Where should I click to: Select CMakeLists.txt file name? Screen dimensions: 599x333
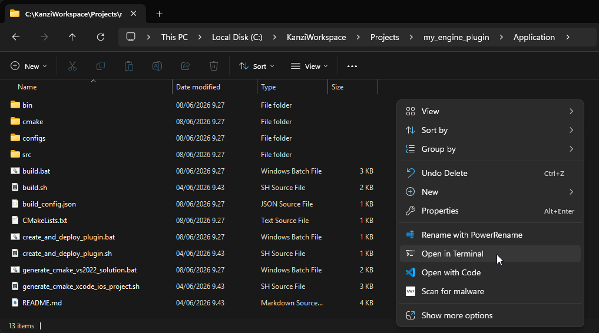click(x=45, y=220)
